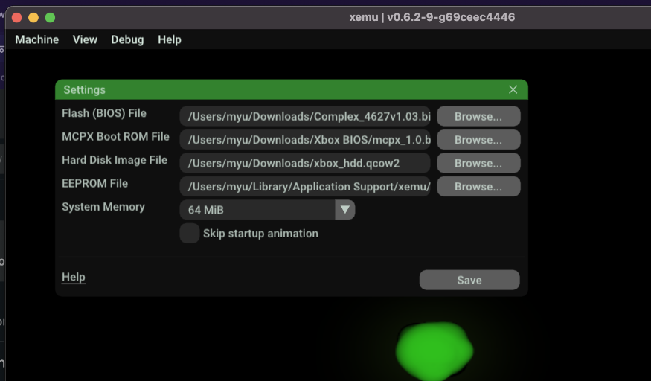651x381 pixels.
Task: Click the Skip startup animation label
Action: [x=260, y=234]
